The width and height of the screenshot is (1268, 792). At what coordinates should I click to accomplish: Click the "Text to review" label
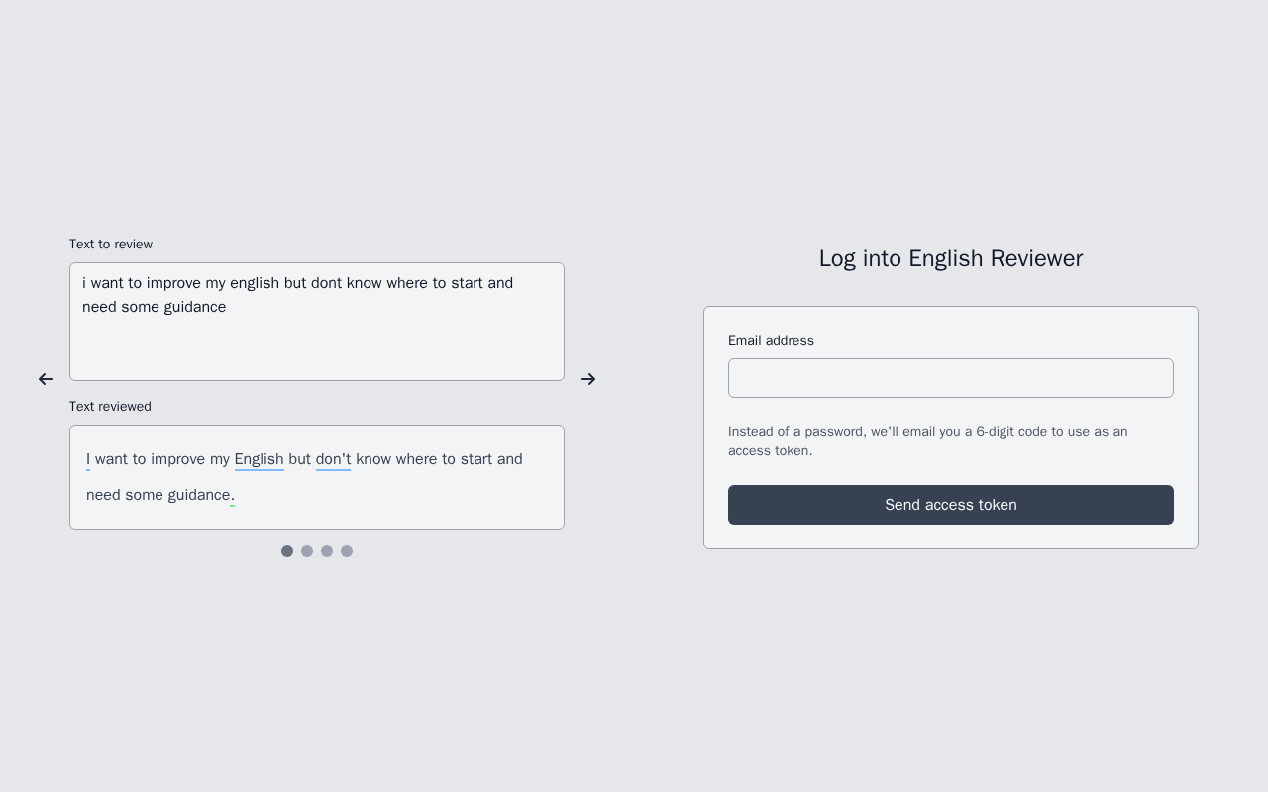[x=111, y=244]
